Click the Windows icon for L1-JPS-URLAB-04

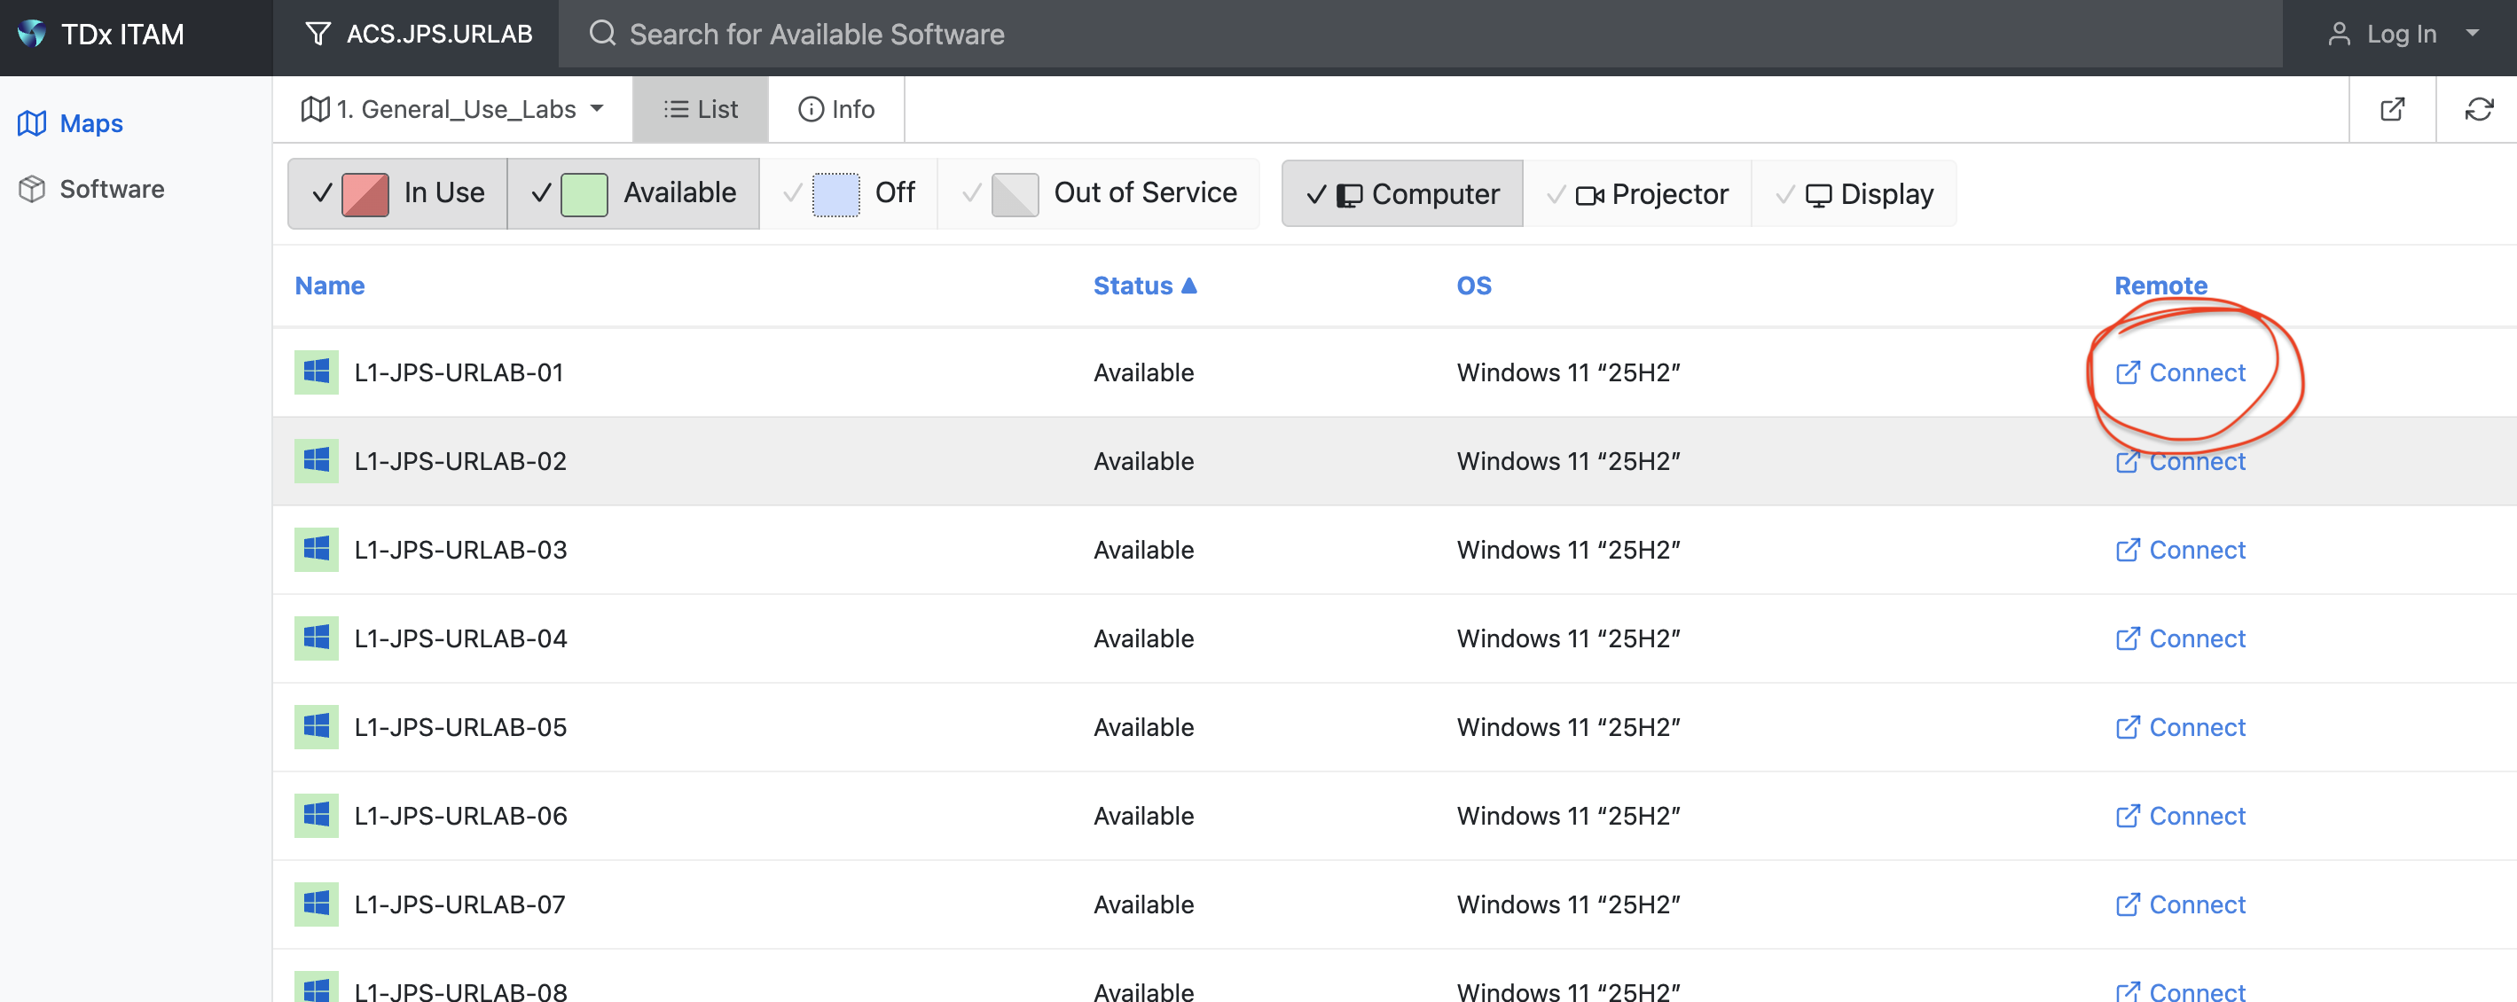(317, 638)
